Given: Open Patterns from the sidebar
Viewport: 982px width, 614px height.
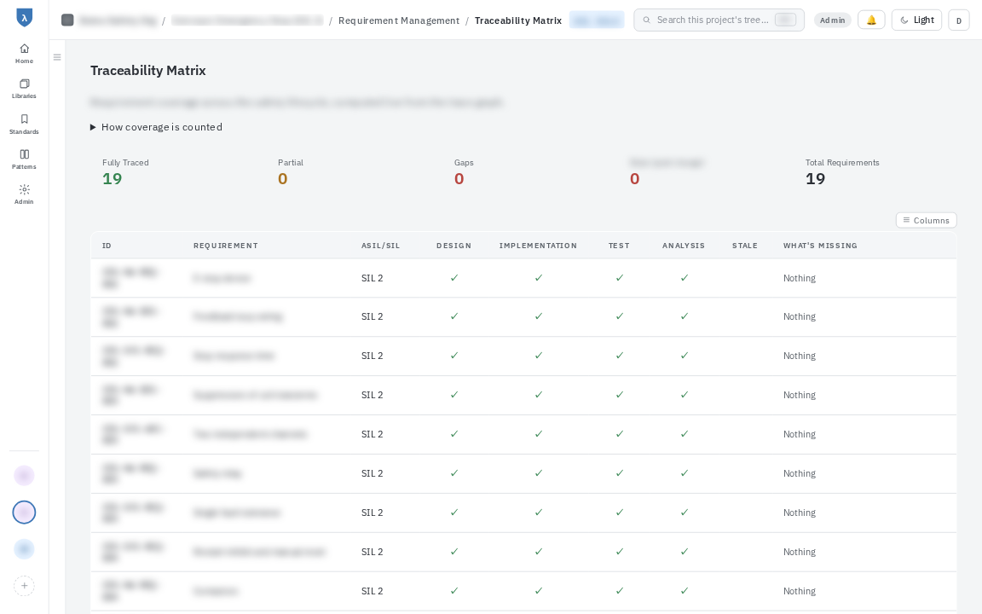Looking at the screenshot, I should click(x=24, y=159).
